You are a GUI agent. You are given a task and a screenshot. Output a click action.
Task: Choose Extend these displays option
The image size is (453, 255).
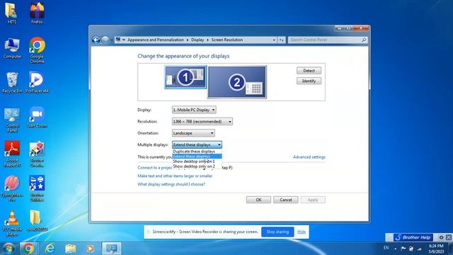(x=197, y=157)
